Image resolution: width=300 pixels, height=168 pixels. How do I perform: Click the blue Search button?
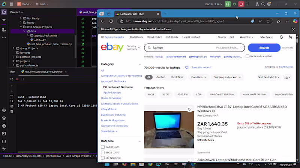[x=264, y=48]
